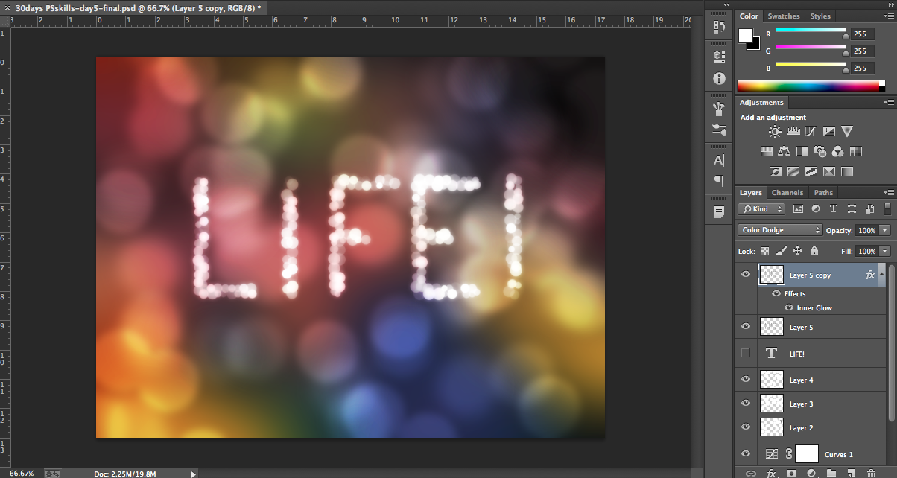Screen dimensions: 897x478
Task: Add a Posterize adjustment
Action: [793, 172]
